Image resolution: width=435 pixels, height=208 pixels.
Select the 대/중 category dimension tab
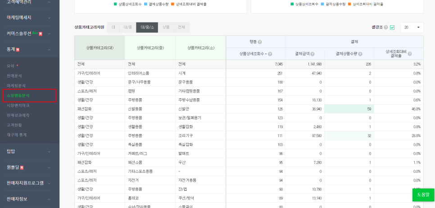[127, 27]
